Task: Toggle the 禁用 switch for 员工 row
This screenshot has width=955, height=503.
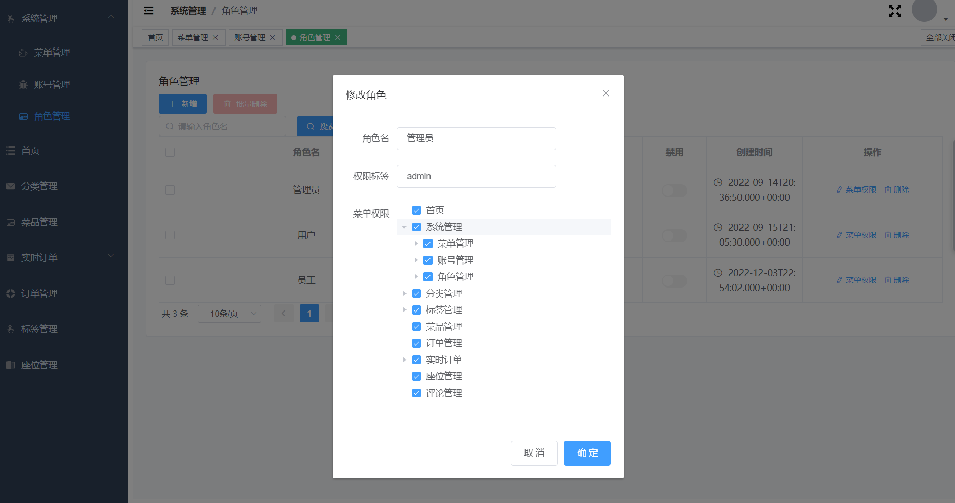Action: tap(674, 281)
